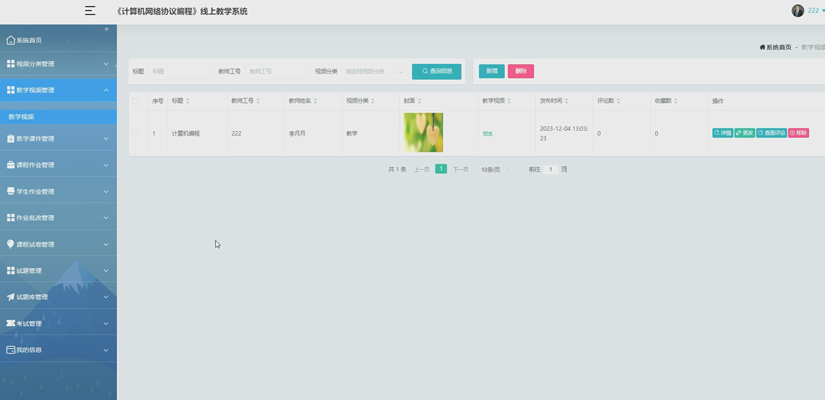825x400 pixels.
Task: Click 查询信息 search button
Action: click(436, 71)
